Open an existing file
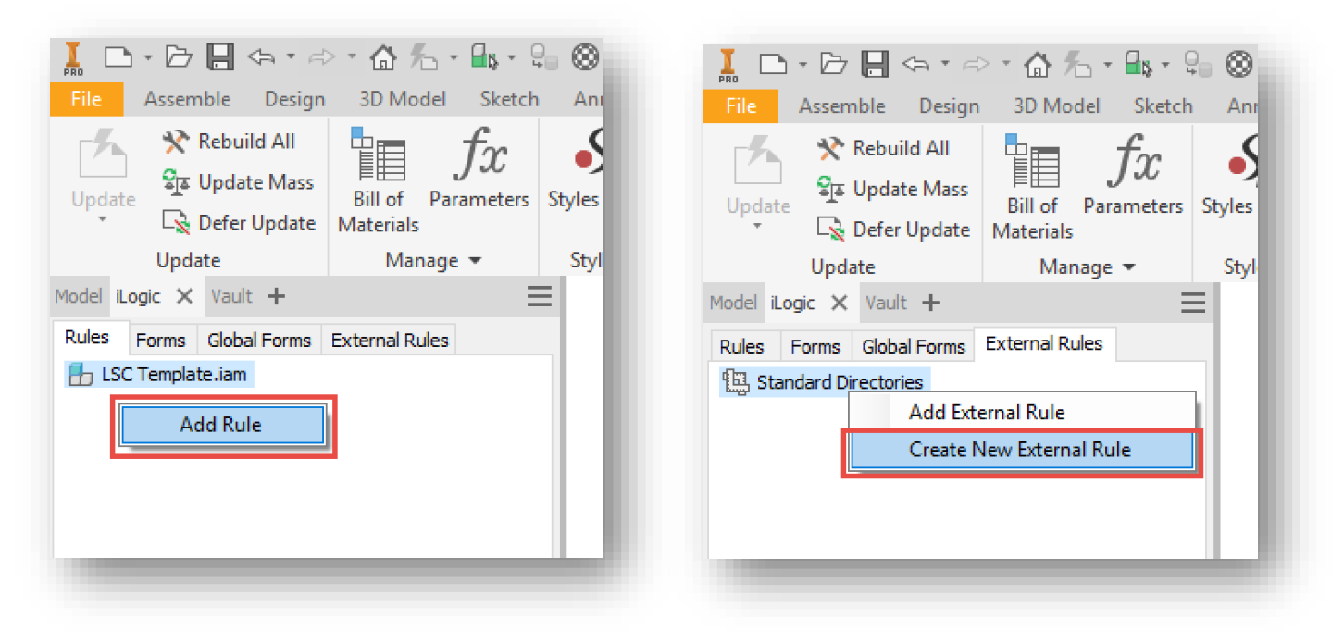Image resolution: width=1344 pixels, height=633 pixels. [x=177, y=56]
